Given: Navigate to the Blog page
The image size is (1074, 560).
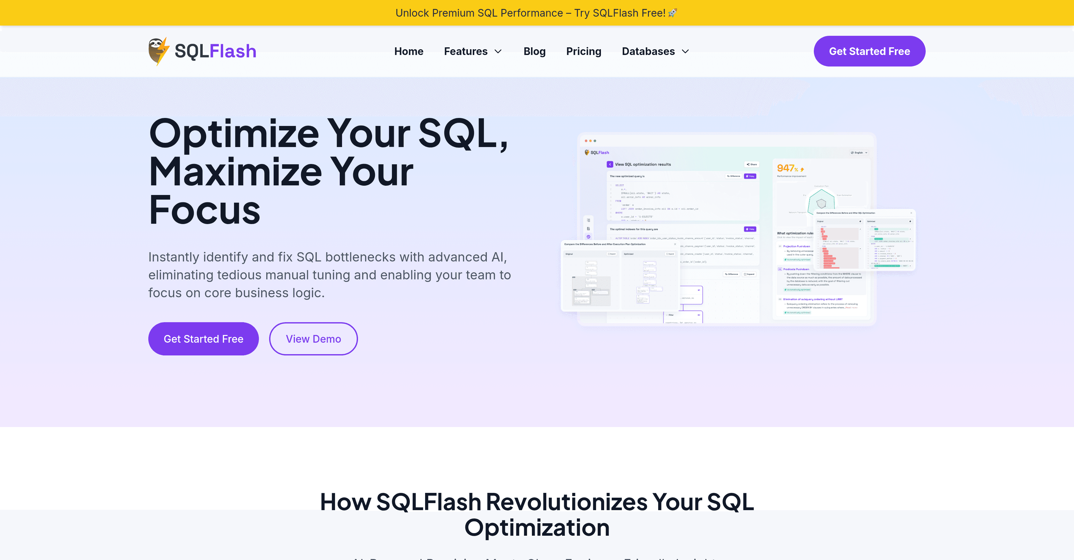Looking at the screenshot, I should pyautogui.click(x=534, y=51).
